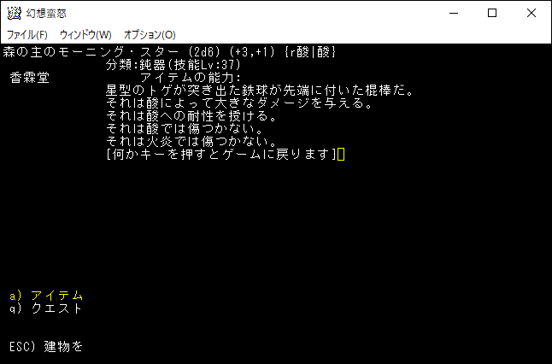Screen dimensions: 552x364
Task: Select the a) アイテム option
Action: pos(46,296)
